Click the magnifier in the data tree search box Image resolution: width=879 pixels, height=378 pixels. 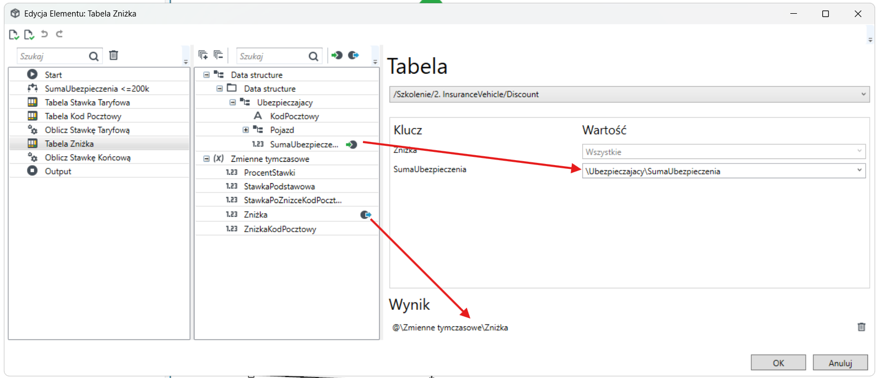313,56
